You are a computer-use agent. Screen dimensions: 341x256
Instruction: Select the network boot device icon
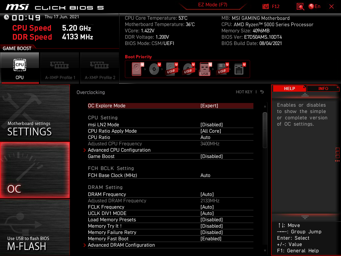click(238, 69)
